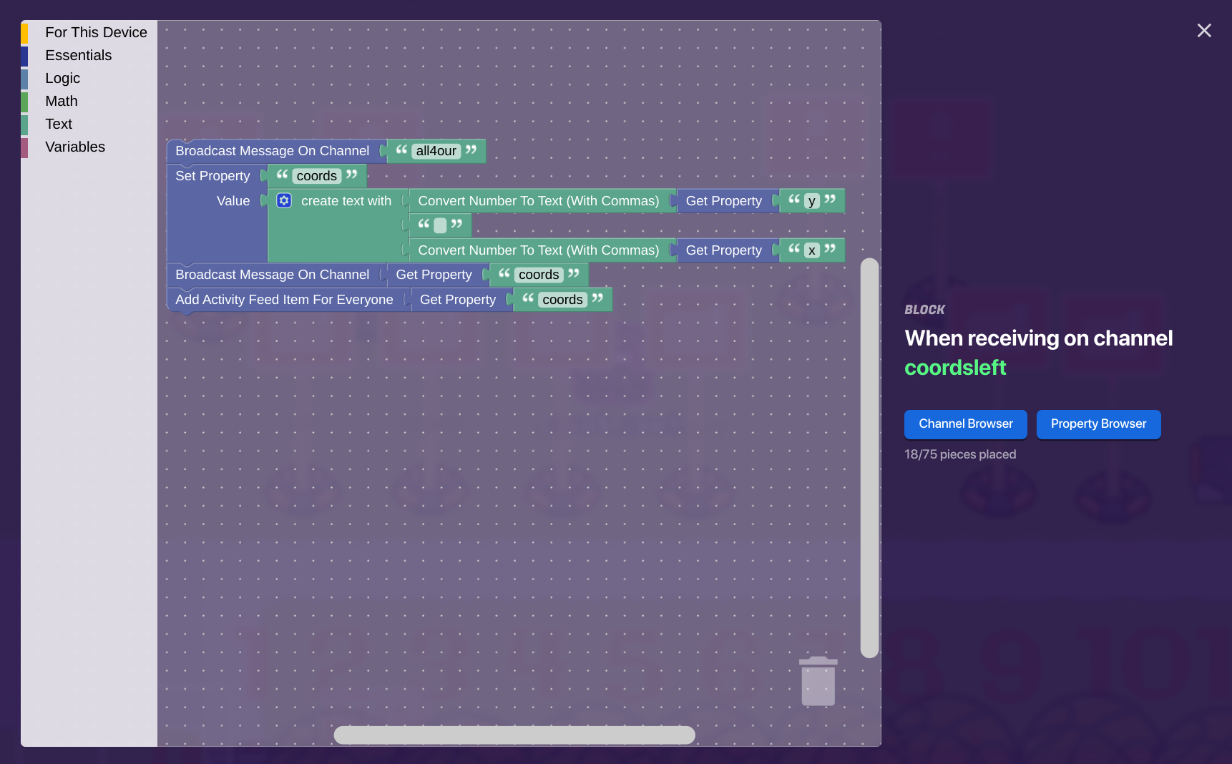Close the block editor overlay
1232x764 pixels.
click(x=1204, y=31)
